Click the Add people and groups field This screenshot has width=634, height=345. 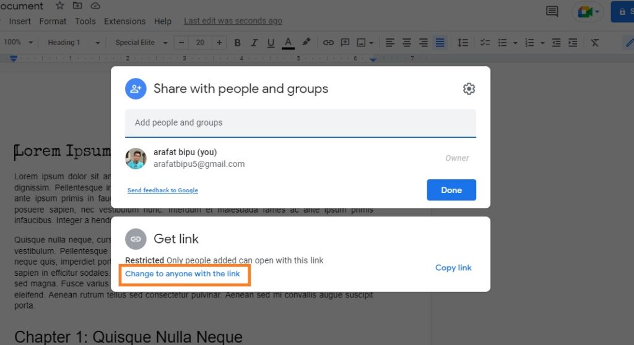(x=300, y=123)
